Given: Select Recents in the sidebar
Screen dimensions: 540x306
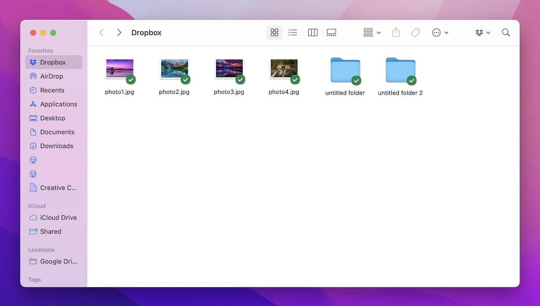Looking at the screenshot, I should click(x=52, y=90).
